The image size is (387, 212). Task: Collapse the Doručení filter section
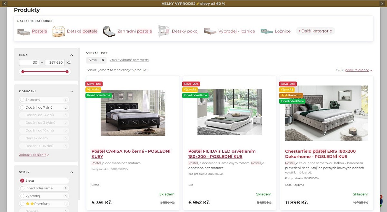(x=72, y=91)
